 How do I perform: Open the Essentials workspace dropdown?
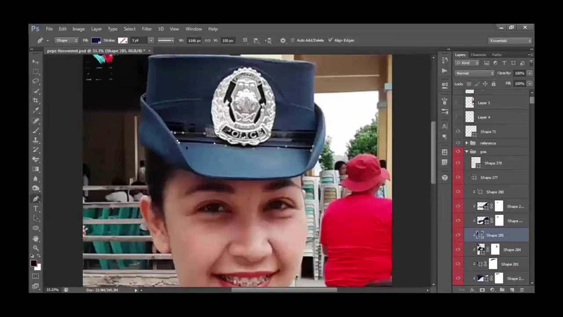511,41
